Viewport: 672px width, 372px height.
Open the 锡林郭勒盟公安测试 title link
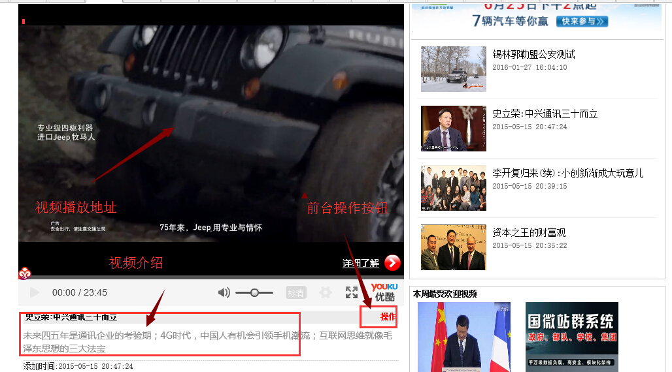(533, 54)
